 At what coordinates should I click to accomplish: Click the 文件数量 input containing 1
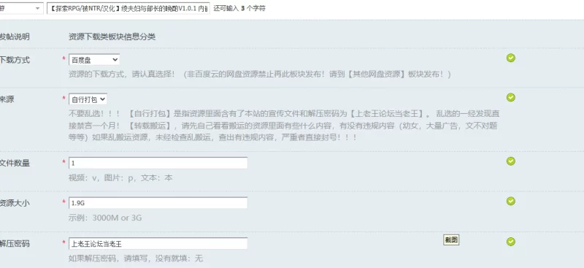(x=158, y=163)
